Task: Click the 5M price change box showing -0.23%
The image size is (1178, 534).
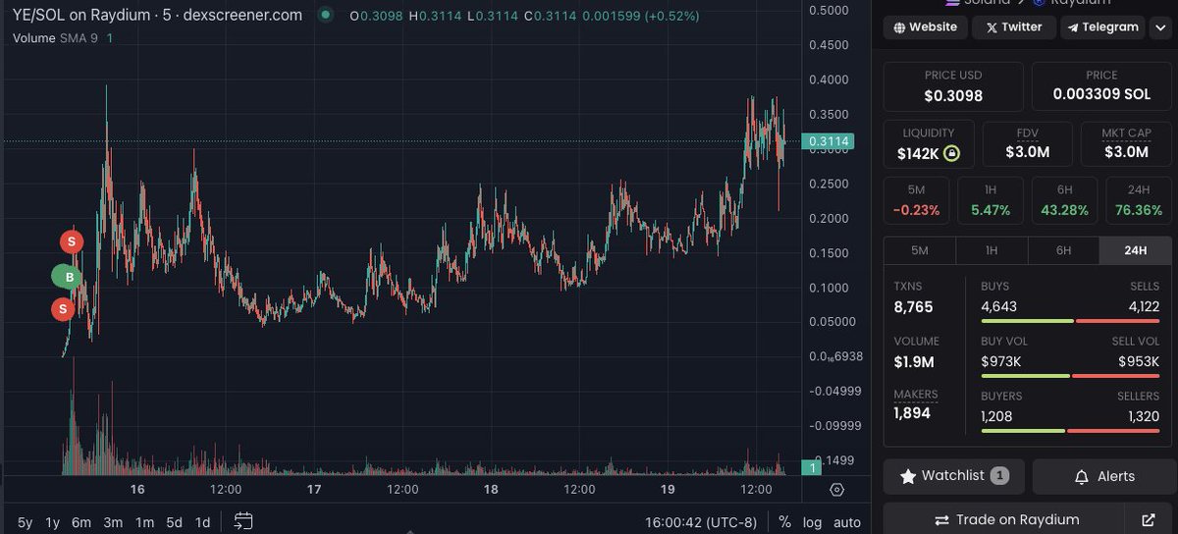Action: pos(917,200)
